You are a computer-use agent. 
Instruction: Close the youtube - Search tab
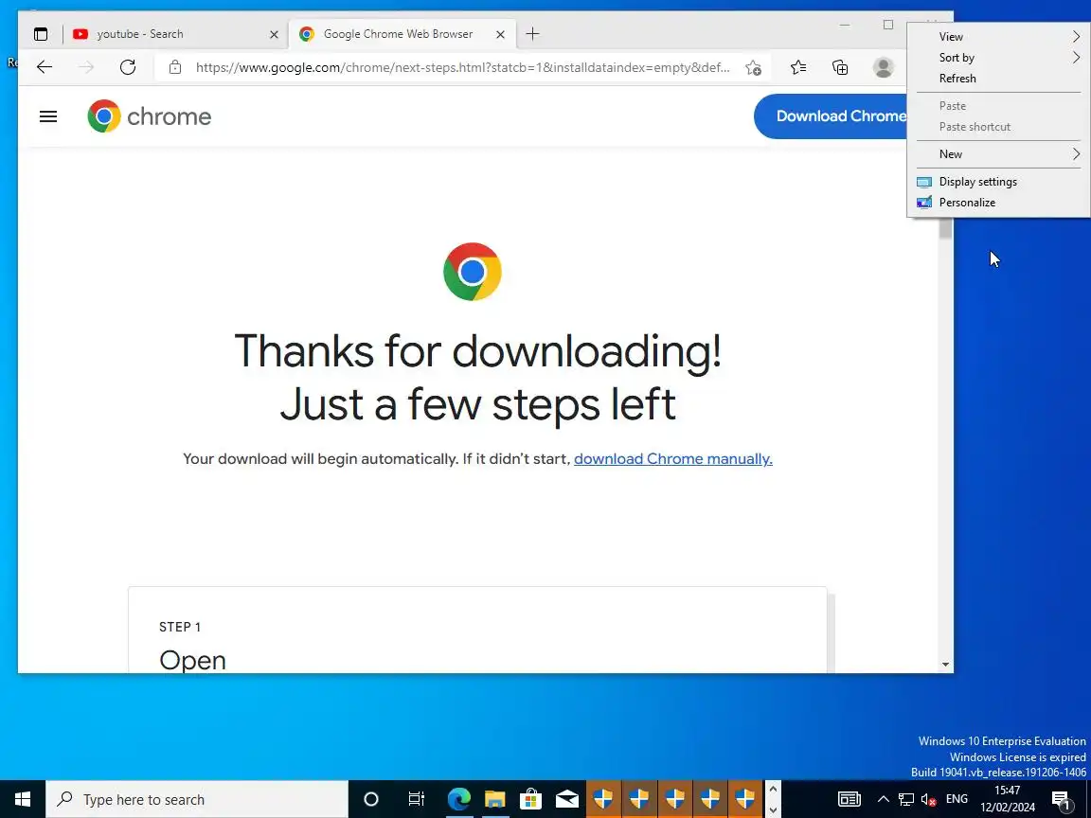point(274,34)
